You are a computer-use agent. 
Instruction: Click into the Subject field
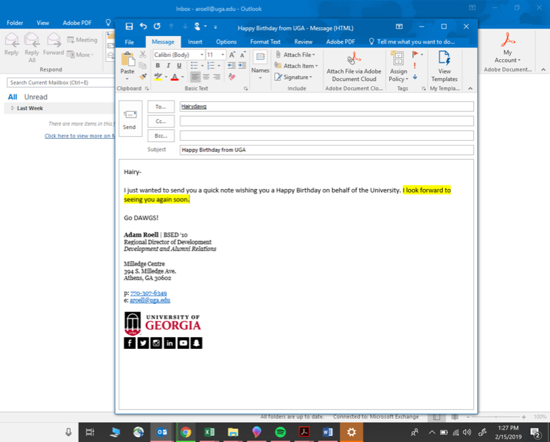327,150
